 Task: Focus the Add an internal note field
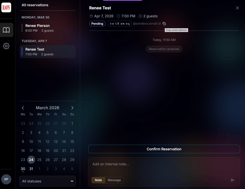[x=164, y=164]
